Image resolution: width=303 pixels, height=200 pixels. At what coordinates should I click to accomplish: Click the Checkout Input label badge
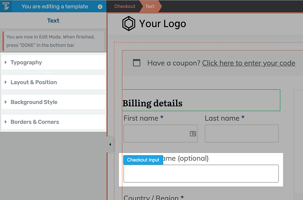click(143, 160)
